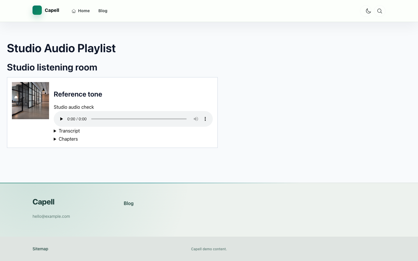This screenshot has width=418, height=261.
Task: Click the Studio Audio Playlist heading
Action: pyautogui.click(x=61, y=48)
